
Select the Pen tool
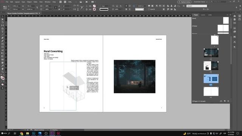coord(3,38)
